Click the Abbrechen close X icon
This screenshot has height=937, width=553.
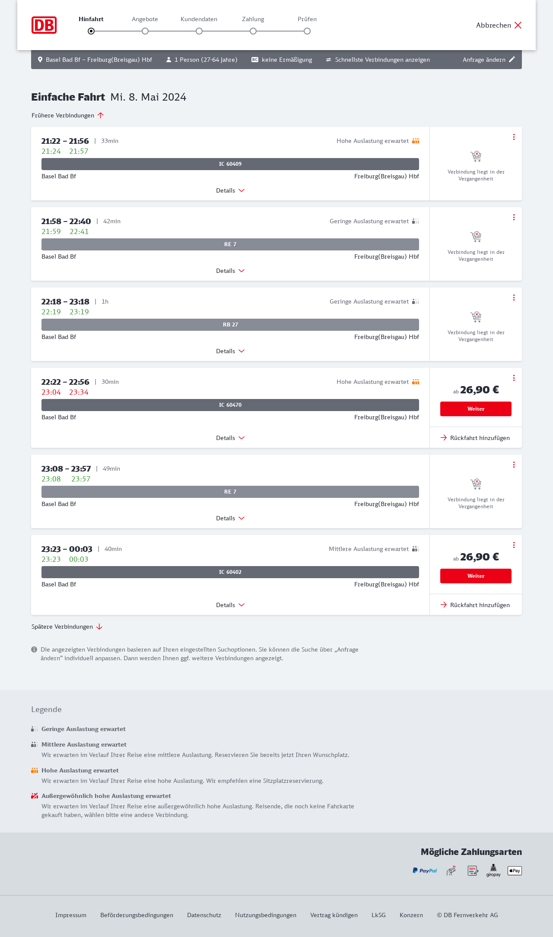click(518, 25)
